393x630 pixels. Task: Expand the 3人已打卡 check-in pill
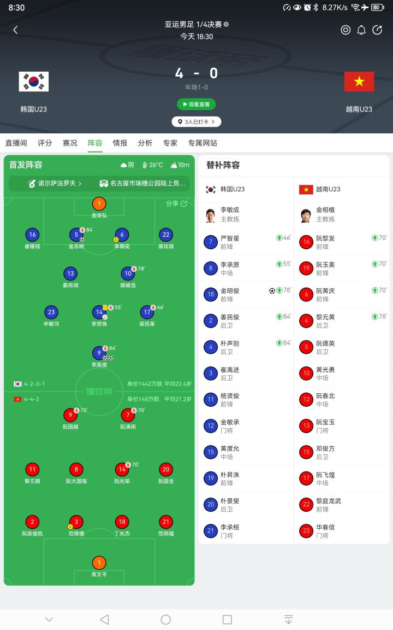coord(196,122)
